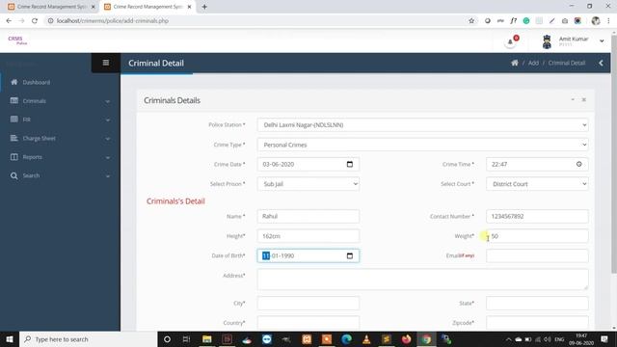Viewport: 617px width, 347px height.
Task: Click the Address text area
Action: coord(422,280)
